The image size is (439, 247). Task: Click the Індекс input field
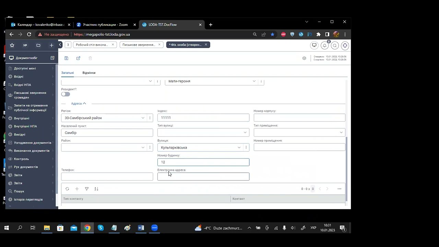pyautogui.click(x=203, y=118)
